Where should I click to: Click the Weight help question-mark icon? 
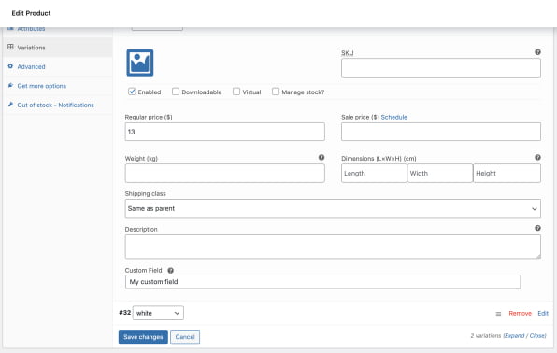[321, 157]
